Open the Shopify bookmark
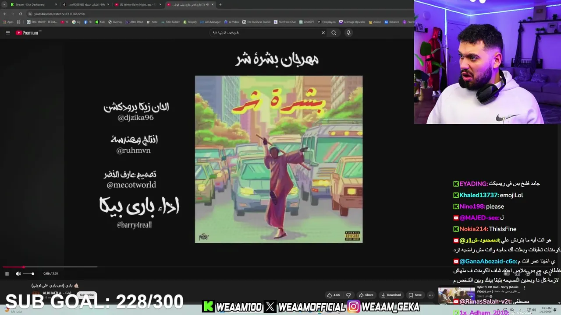Screen dimensions: 561x315 (190, 22)
